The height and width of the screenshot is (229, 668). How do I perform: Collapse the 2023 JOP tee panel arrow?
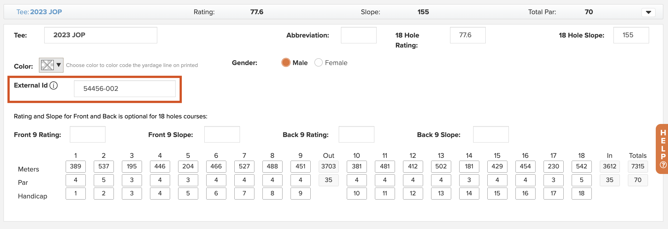coord(649,12)
